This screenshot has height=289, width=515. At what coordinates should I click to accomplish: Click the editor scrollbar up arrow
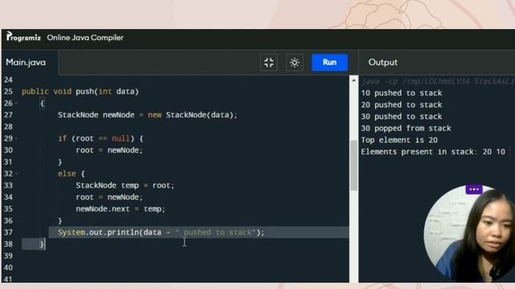tap(354, 80)
